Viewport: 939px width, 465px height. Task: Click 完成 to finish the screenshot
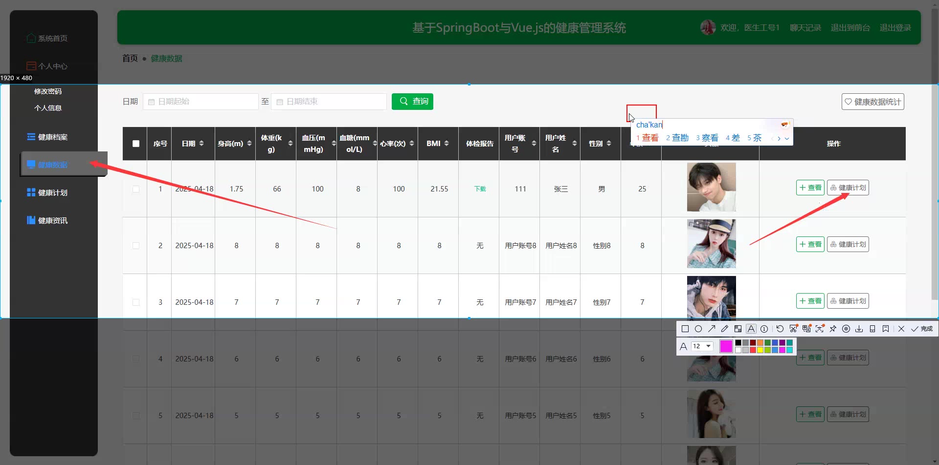tap(922, 329)
